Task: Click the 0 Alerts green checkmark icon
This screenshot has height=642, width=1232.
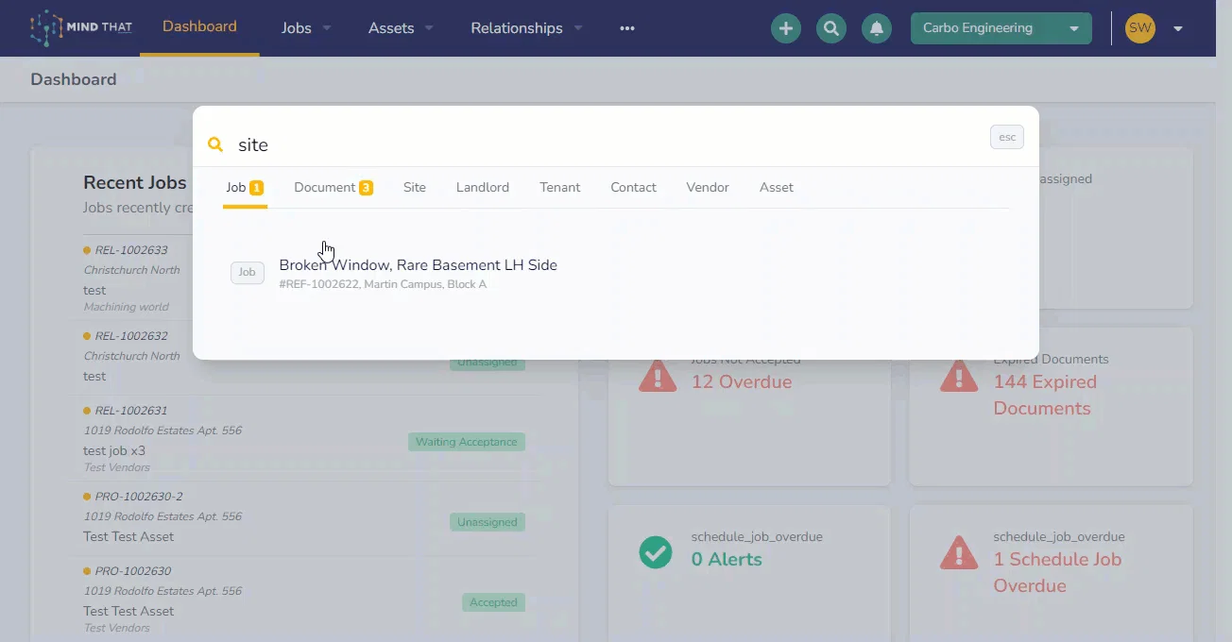Action: pyautogui.click(x=656, y=552)
